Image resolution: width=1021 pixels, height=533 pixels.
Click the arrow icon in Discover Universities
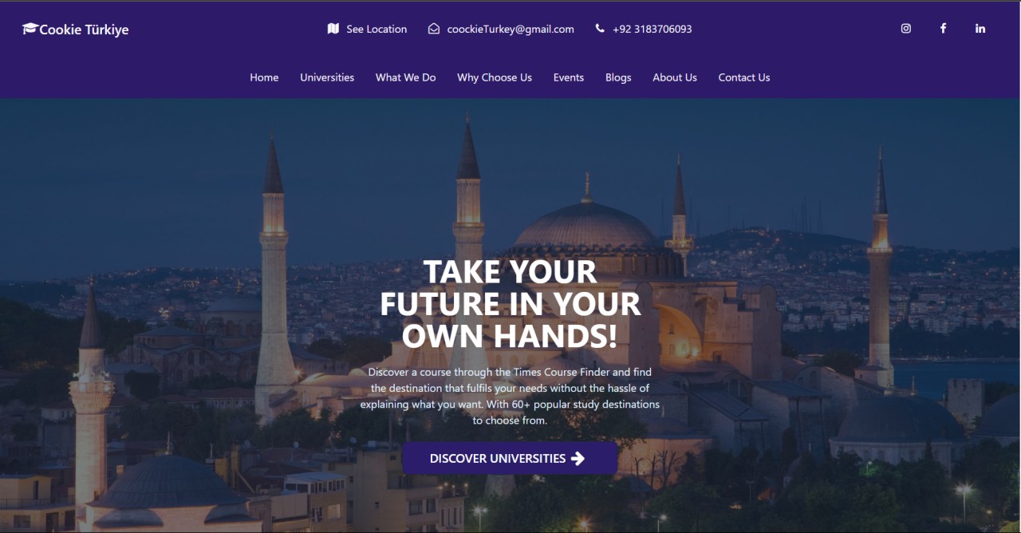[x=578, y=458]
